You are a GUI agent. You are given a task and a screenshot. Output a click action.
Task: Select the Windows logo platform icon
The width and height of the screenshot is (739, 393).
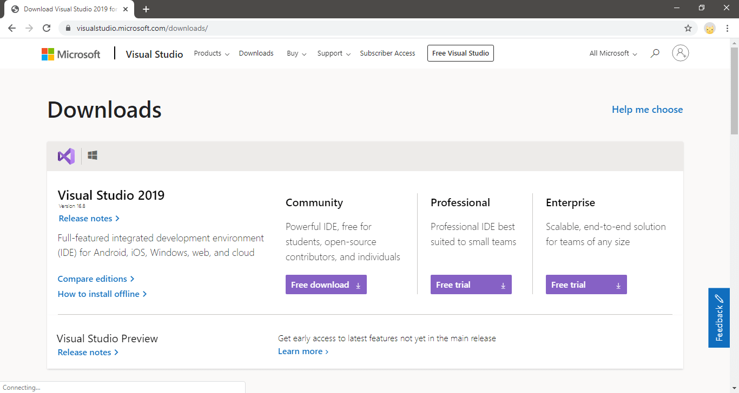(x=93, y=155)
